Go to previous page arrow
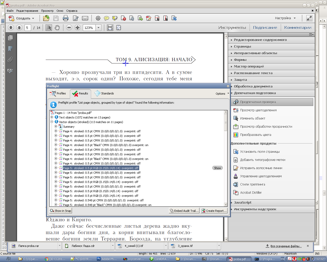The height and width of the screenshot is (262, 327). point(11,28)
